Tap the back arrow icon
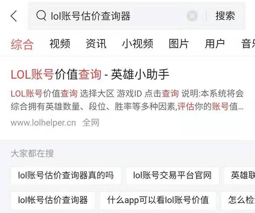Screen dimensions: 255x213 tap(14, 16)
